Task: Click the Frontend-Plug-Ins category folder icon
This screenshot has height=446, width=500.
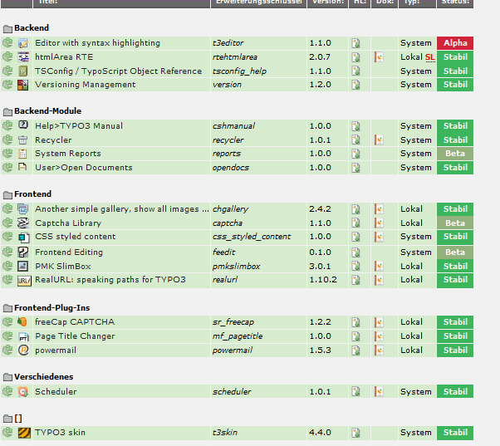Action: click(7, 308)
